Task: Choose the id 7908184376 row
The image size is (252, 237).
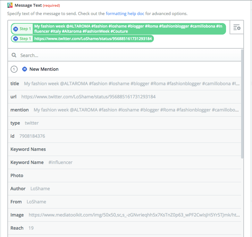Action: pos(124,136)
